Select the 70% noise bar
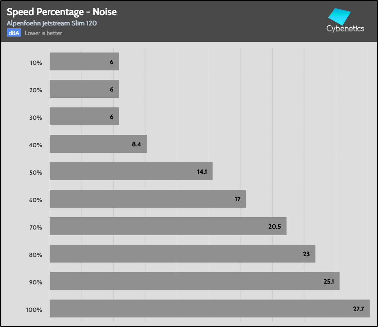378x327 pixels. (x=168, y=226)
